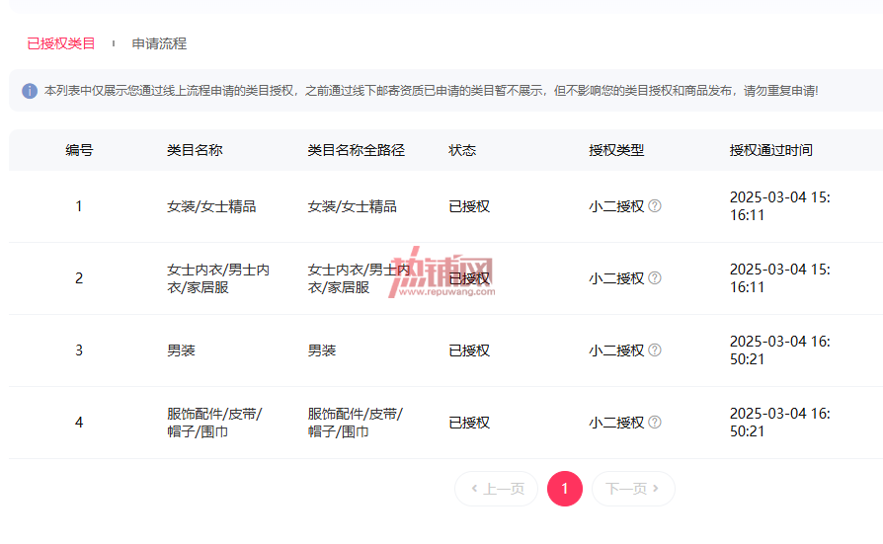Image resolution: width=883 pixels, height=544 pixels.
Task: Select page number 1 in pagination
Action: (565, 489)
